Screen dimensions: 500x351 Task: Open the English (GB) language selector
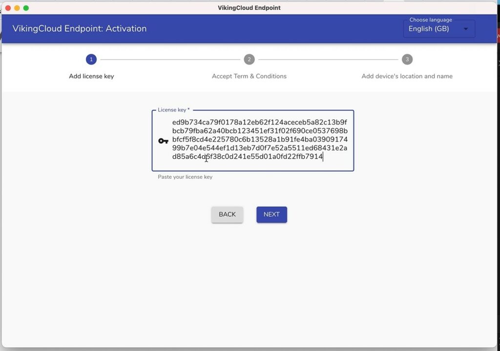429,29
